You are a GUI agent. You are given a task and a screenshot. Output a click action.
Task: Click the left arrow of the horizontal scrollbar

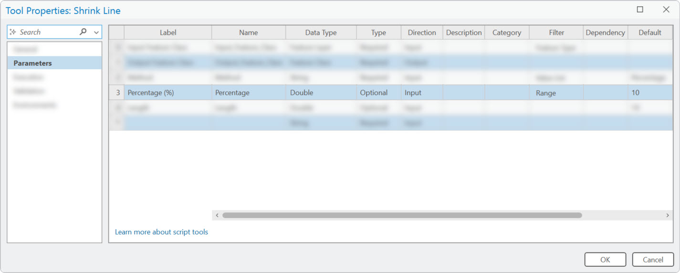tap(217, 215)
